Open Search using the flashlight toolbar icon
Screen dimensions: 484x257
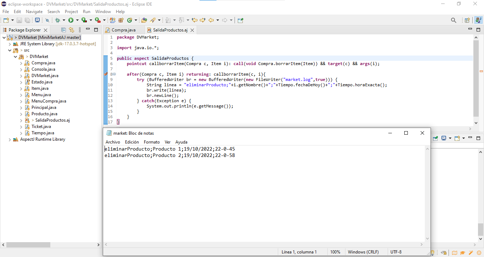[x=454, y=20]
